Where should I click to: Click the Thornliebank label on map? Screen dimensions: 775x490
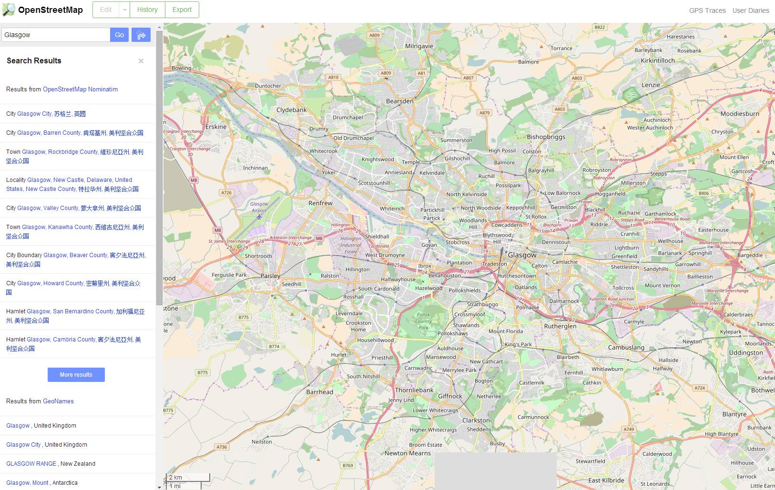coord(414,390)
